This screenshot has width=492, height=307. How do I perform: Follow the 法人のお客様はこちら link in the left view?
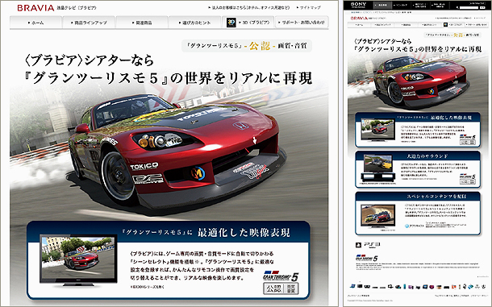click(x=249, y=7)
